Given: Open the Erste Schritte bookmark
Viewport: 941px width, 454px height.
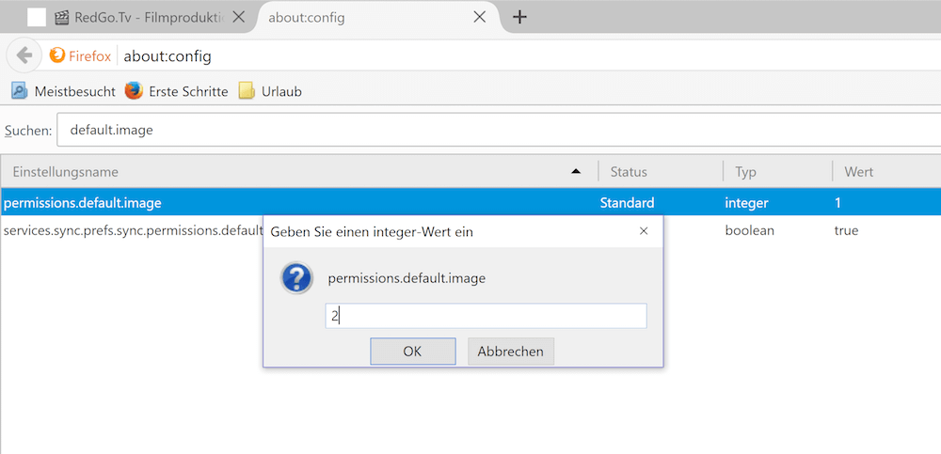Looking at the screenshot, I should tap(176, 91).
